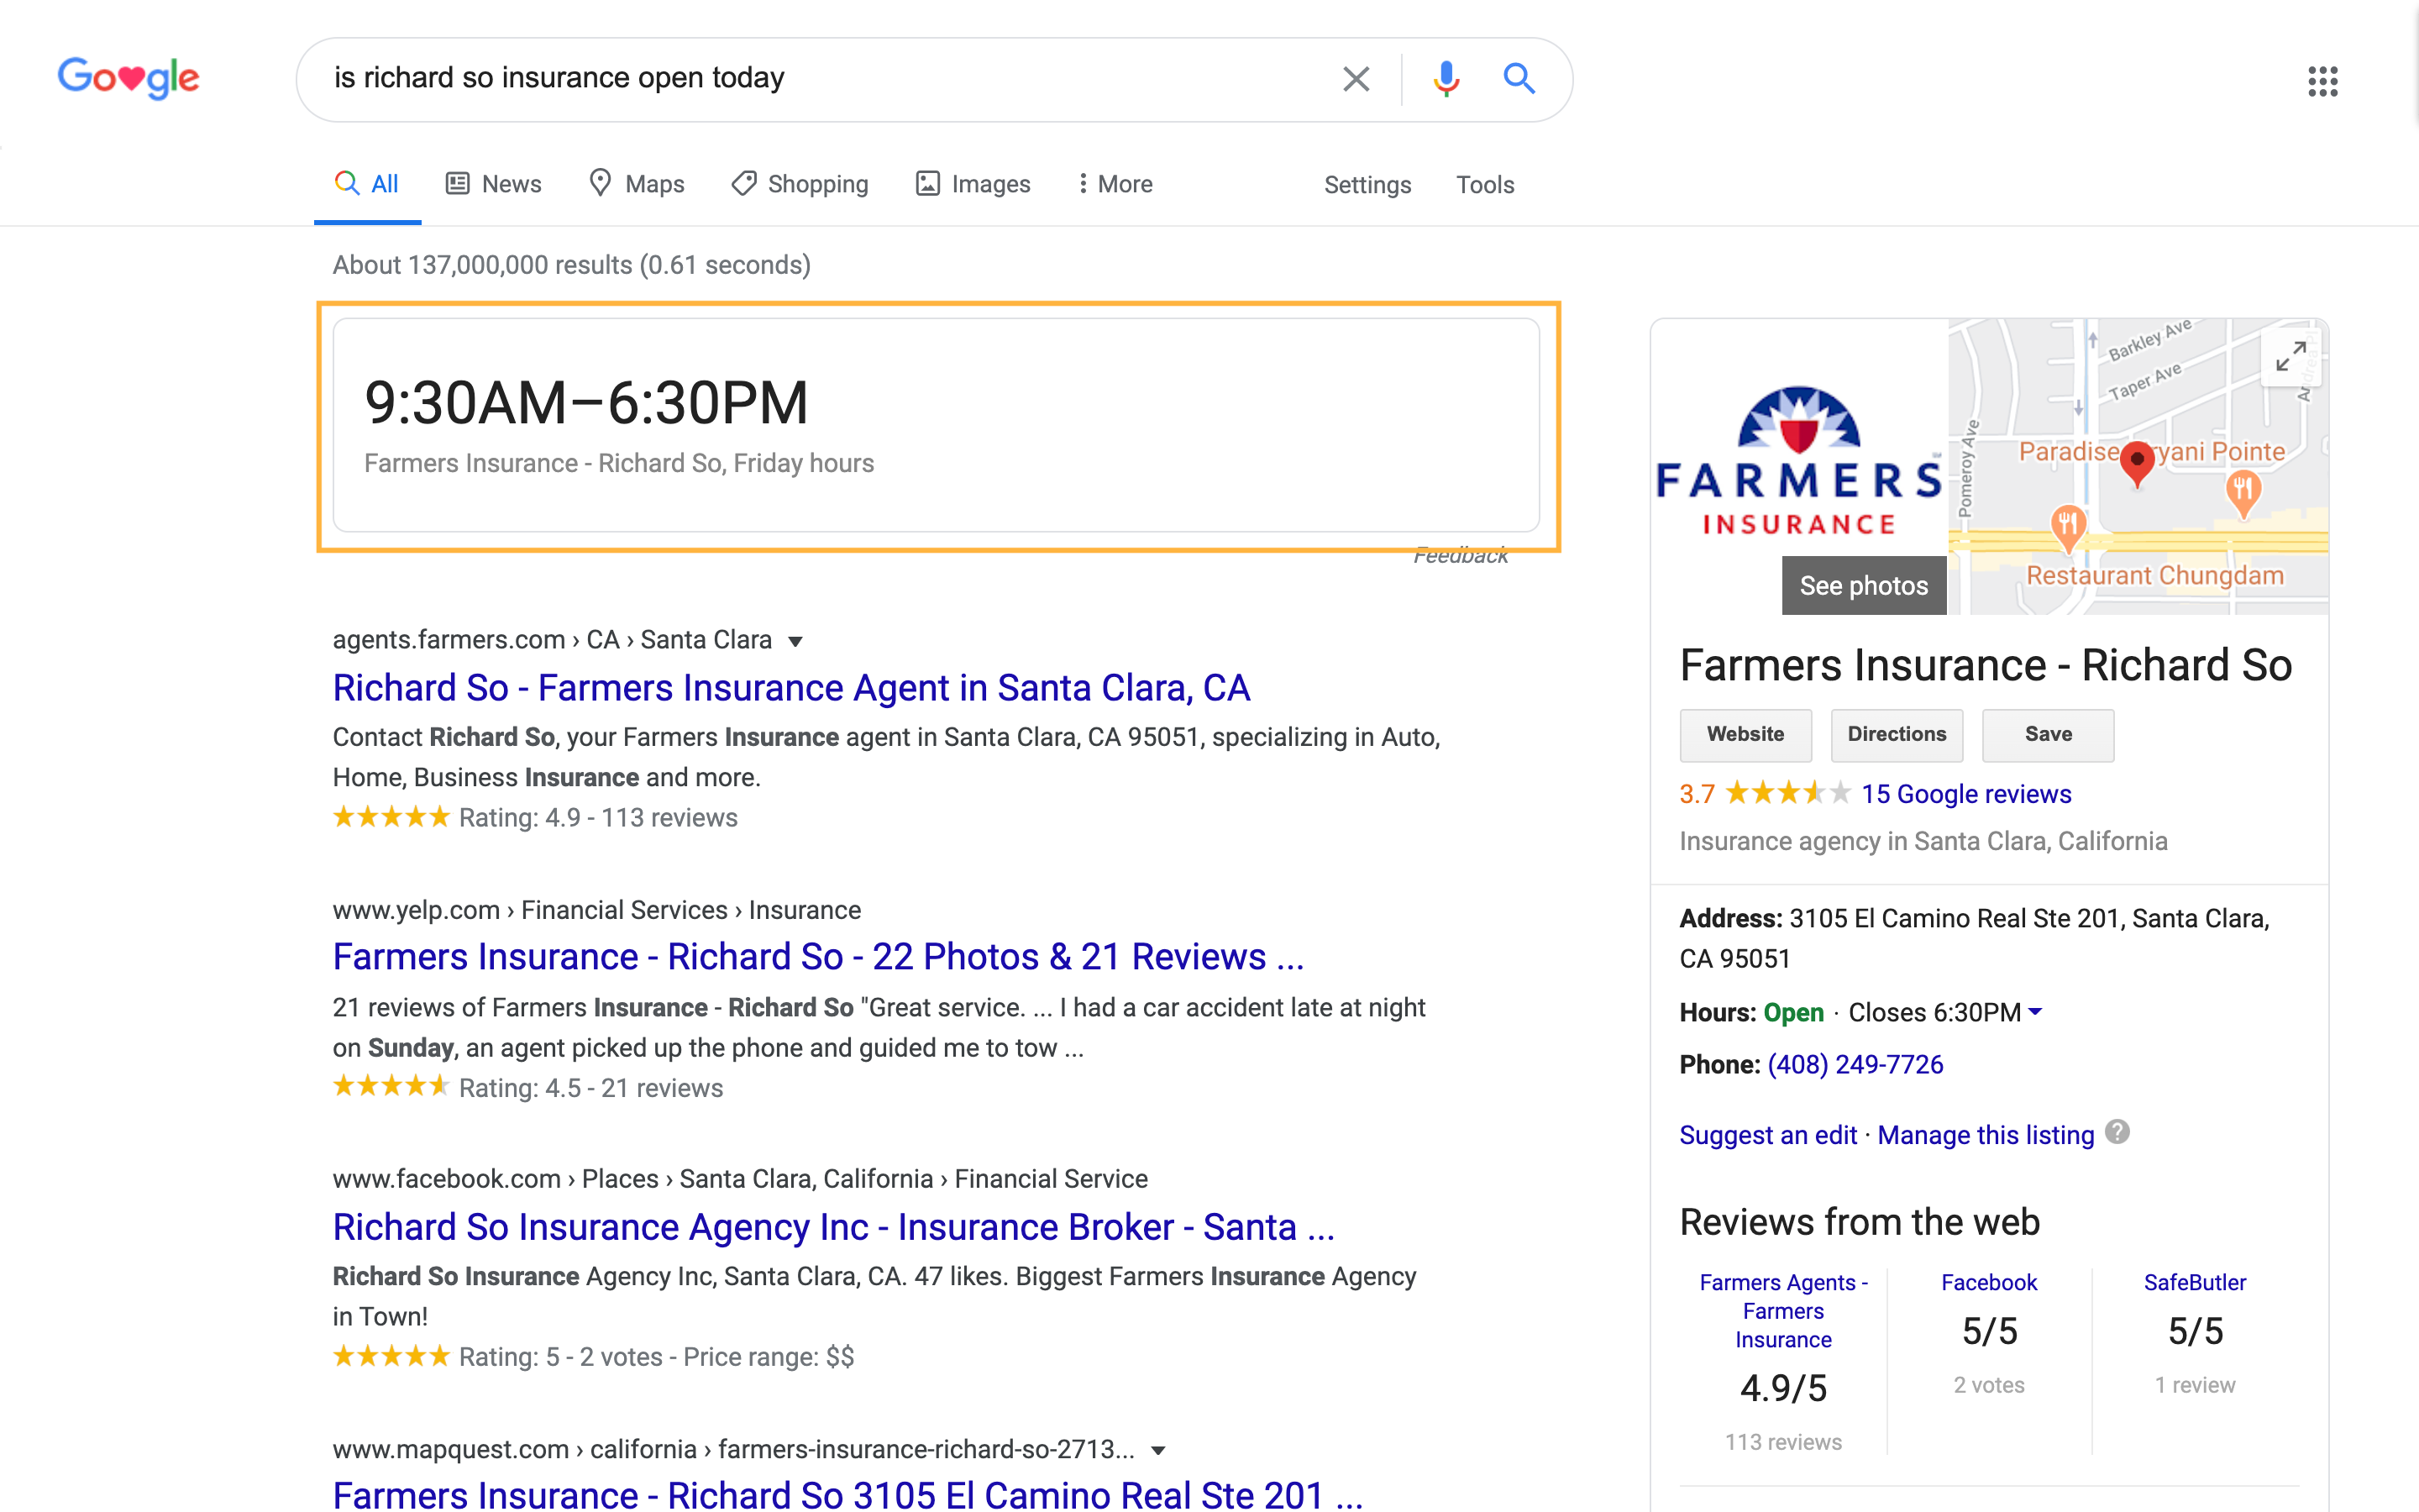Screen dimensions: 2419x1512
Task: Click See photos on Farmers logo
Action: pyautogui.click(x=1863, y=586)
